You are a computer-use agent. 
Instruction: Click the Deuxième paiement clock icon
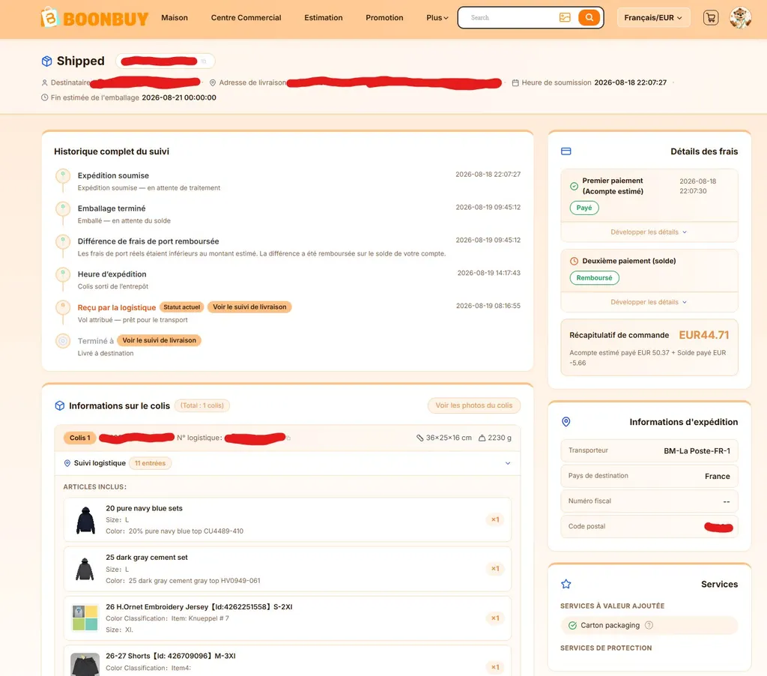tap(575, 261)
